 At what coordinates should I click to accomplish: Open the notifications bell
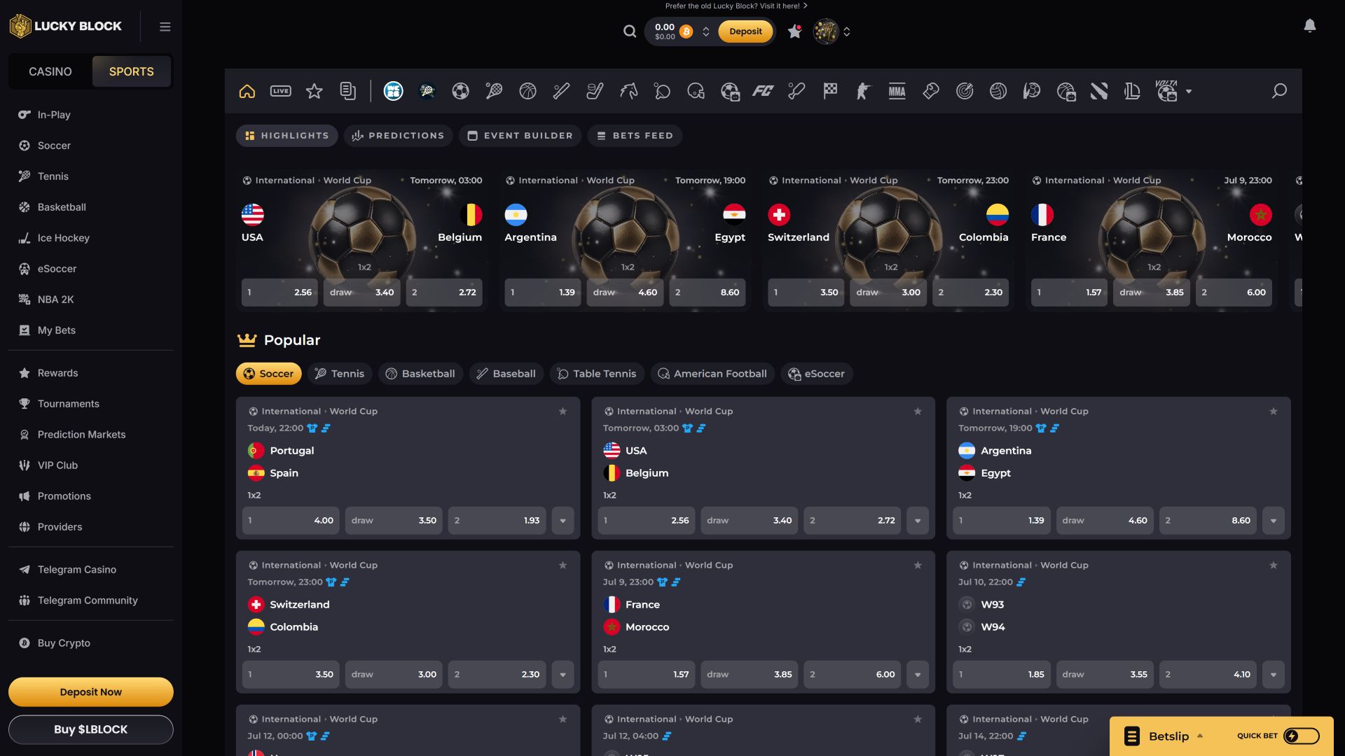(x=1310, y=26)
